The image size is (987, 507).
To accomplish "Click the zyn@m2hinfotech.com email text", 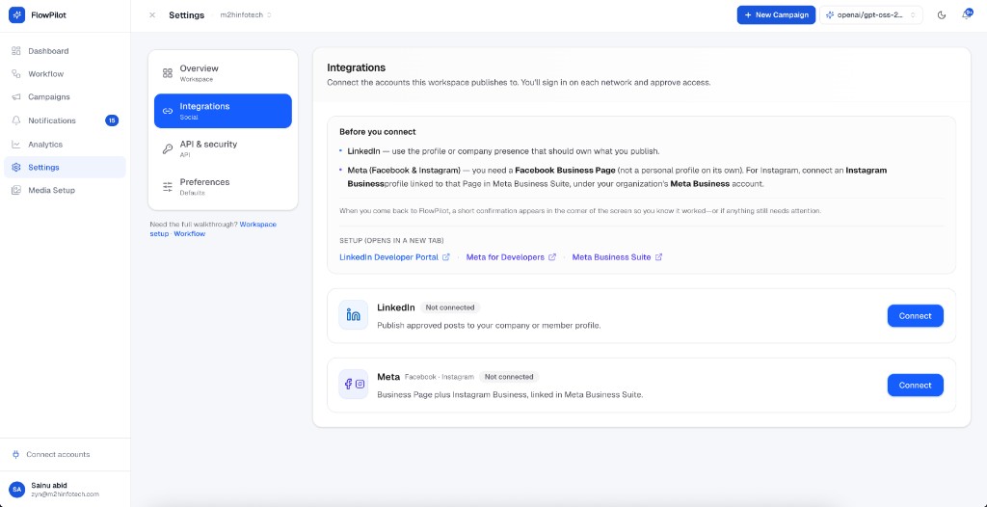I will click(x=65, y=494).
